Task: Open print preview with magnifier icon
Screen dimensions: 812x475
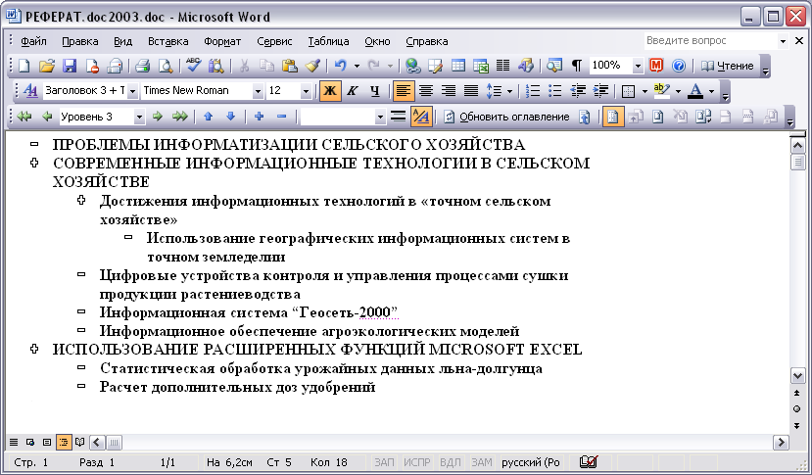Action: coord(166,66)
